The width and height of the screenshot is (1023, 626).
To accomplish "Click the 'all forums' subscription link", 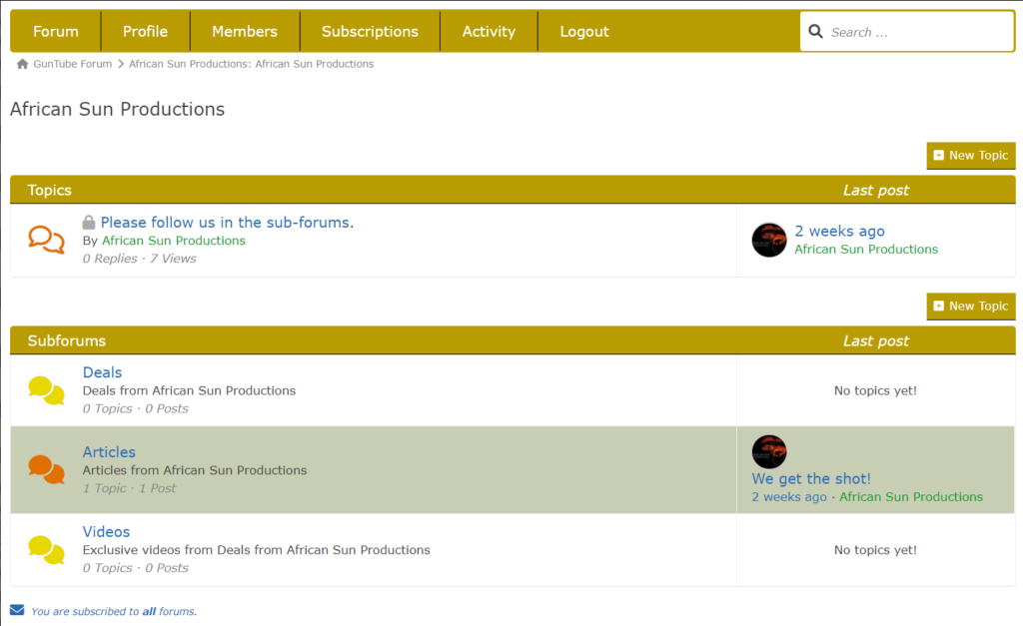I will [160, 611].
